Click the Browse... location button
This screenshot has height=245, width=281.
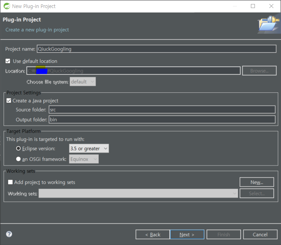pyautogui.click(x=259, y=71)
